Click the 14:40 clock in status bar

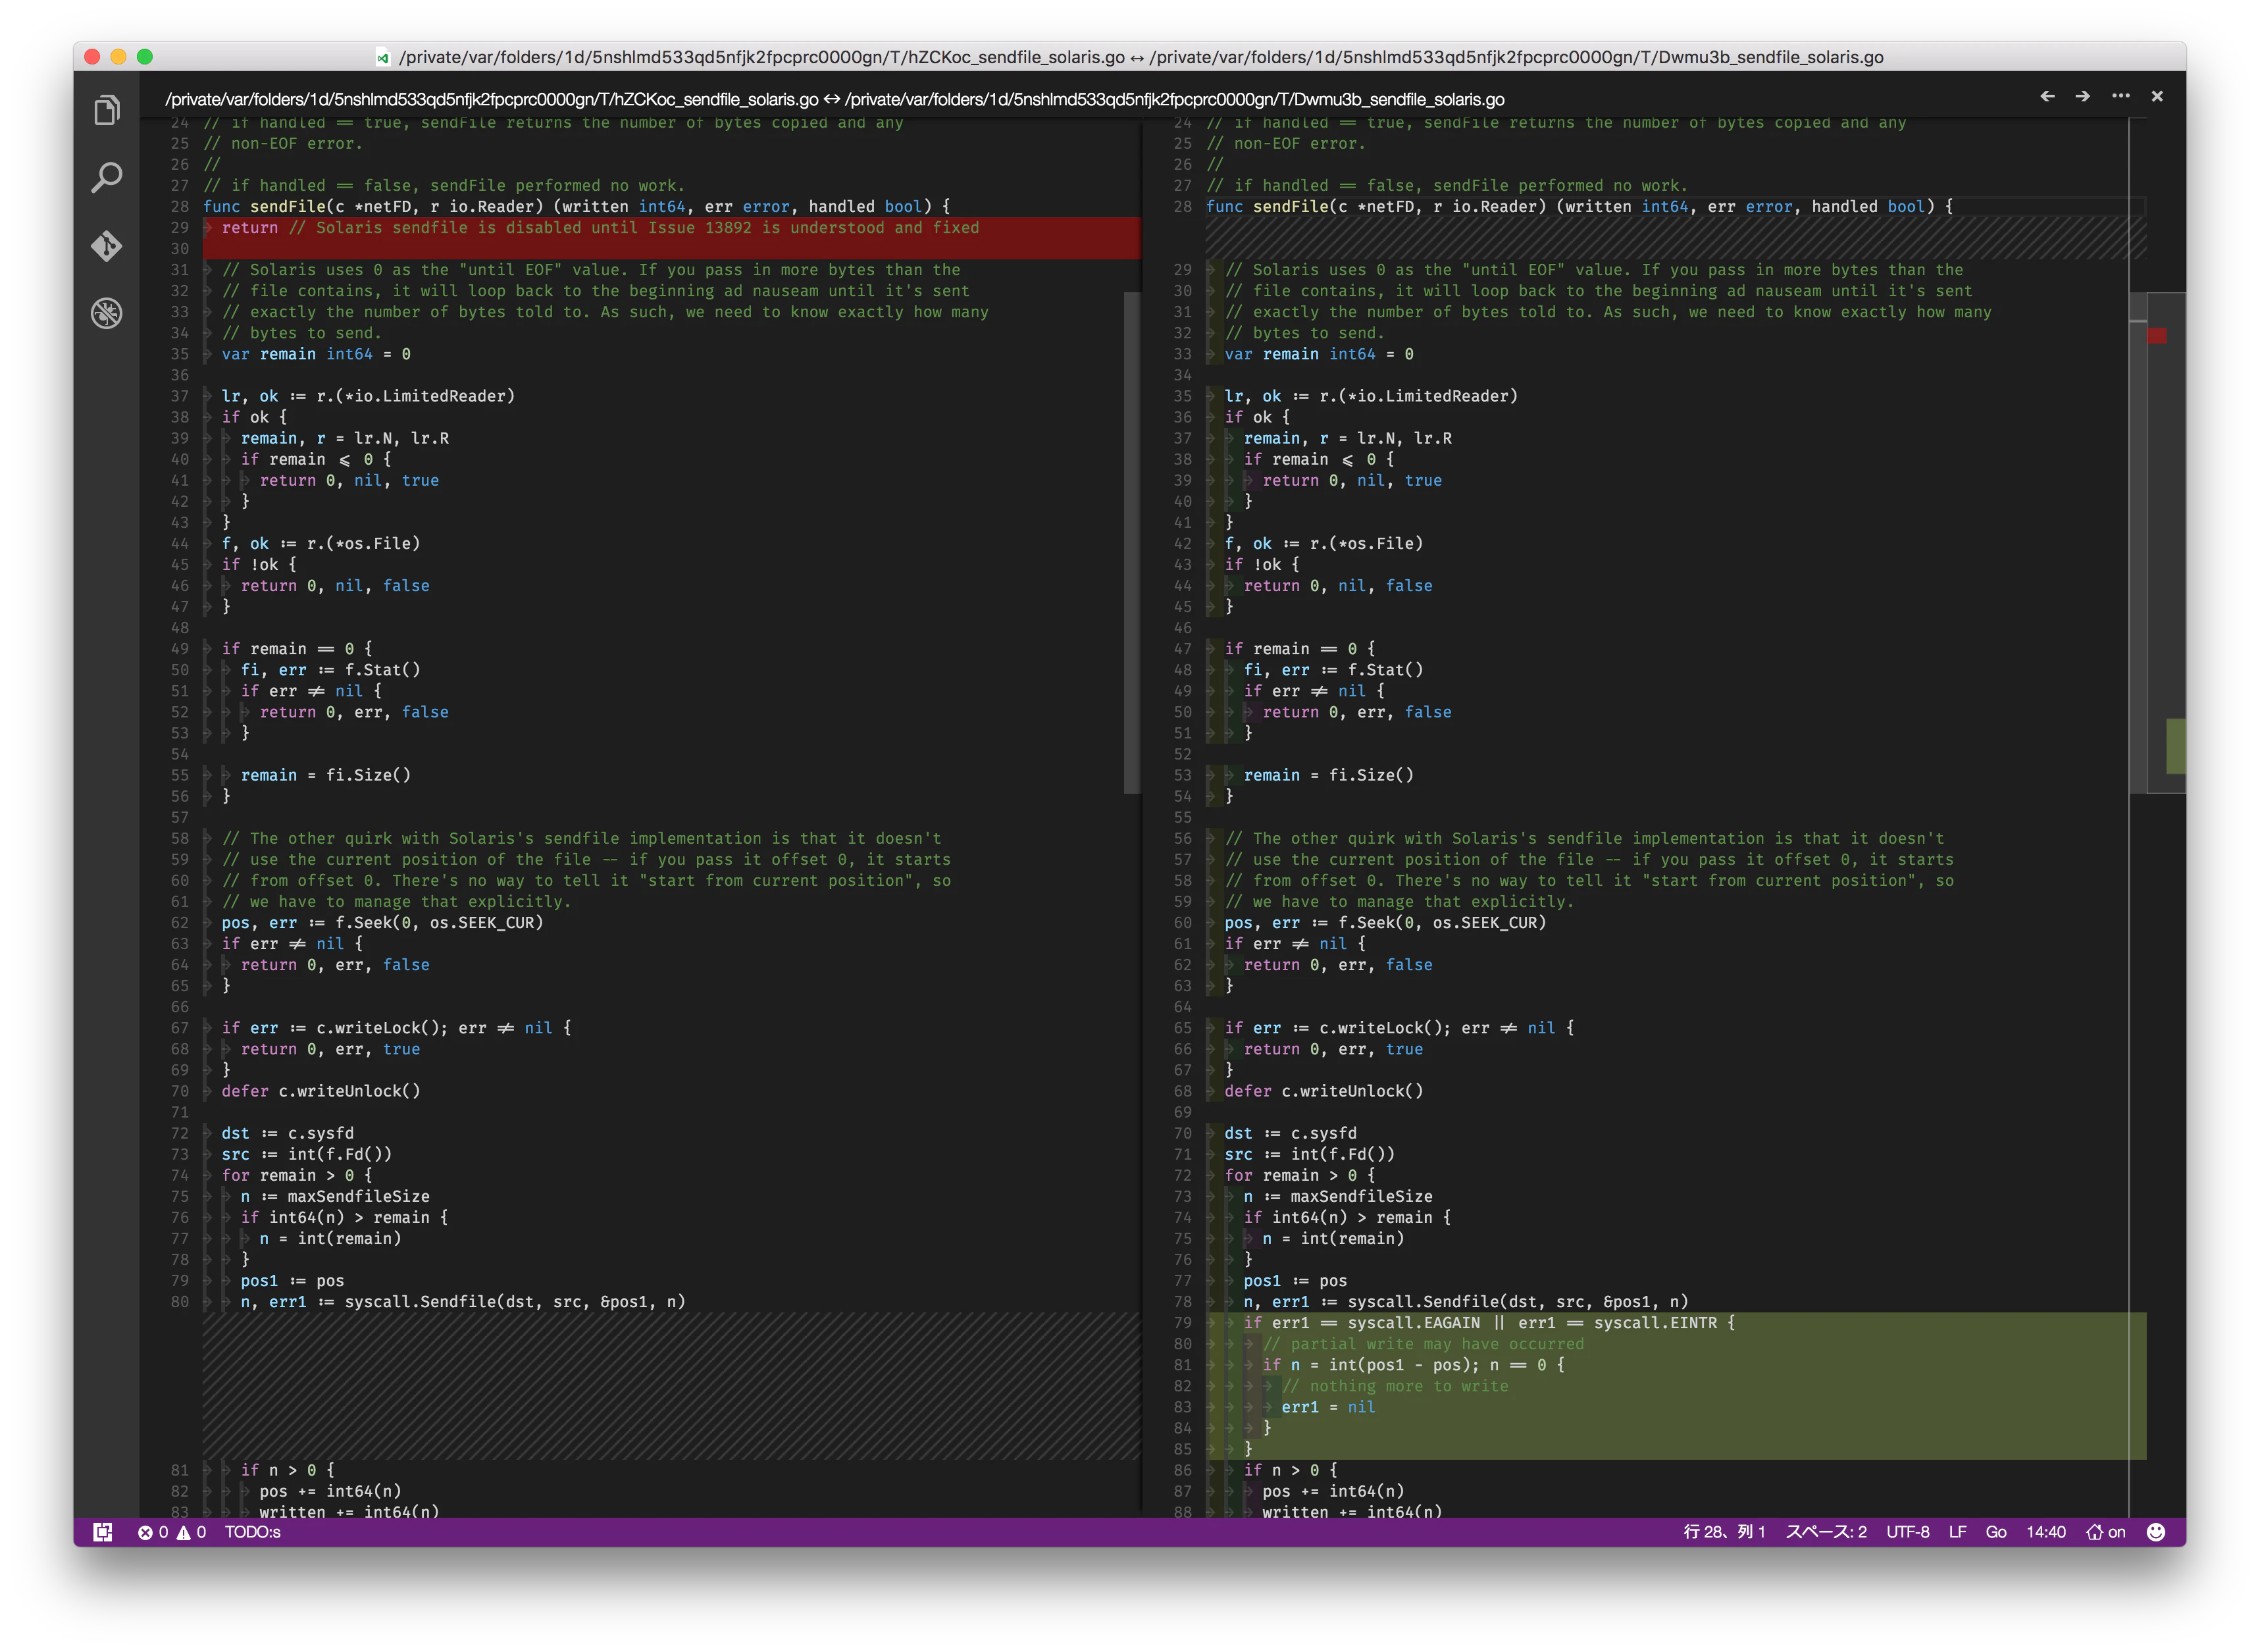2046,1532
